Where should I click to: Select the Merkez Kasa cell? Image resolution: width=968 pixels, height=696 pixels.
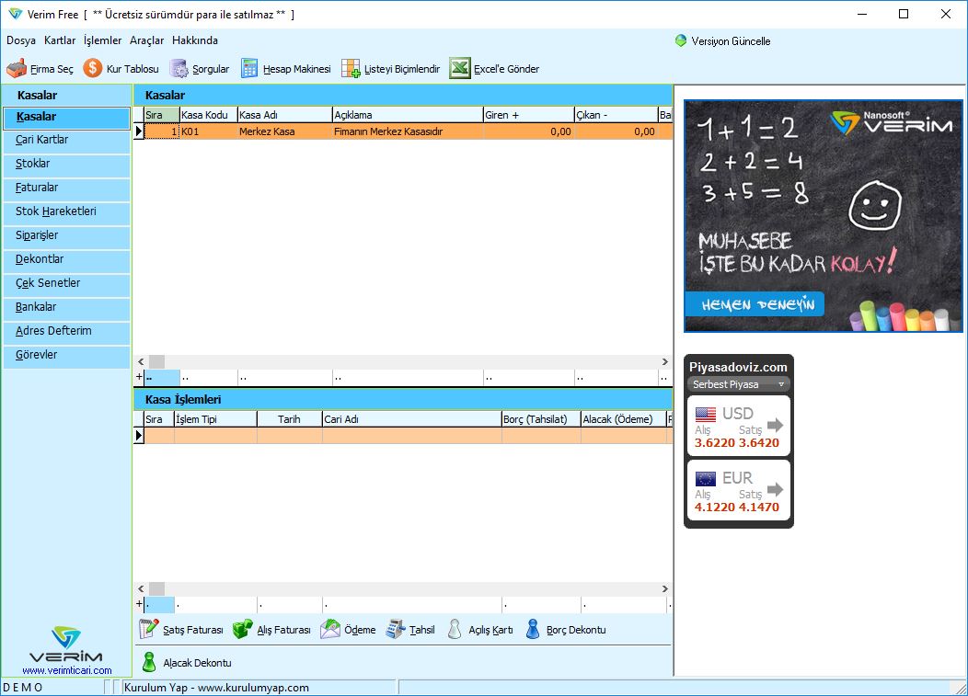click(284, 131)
